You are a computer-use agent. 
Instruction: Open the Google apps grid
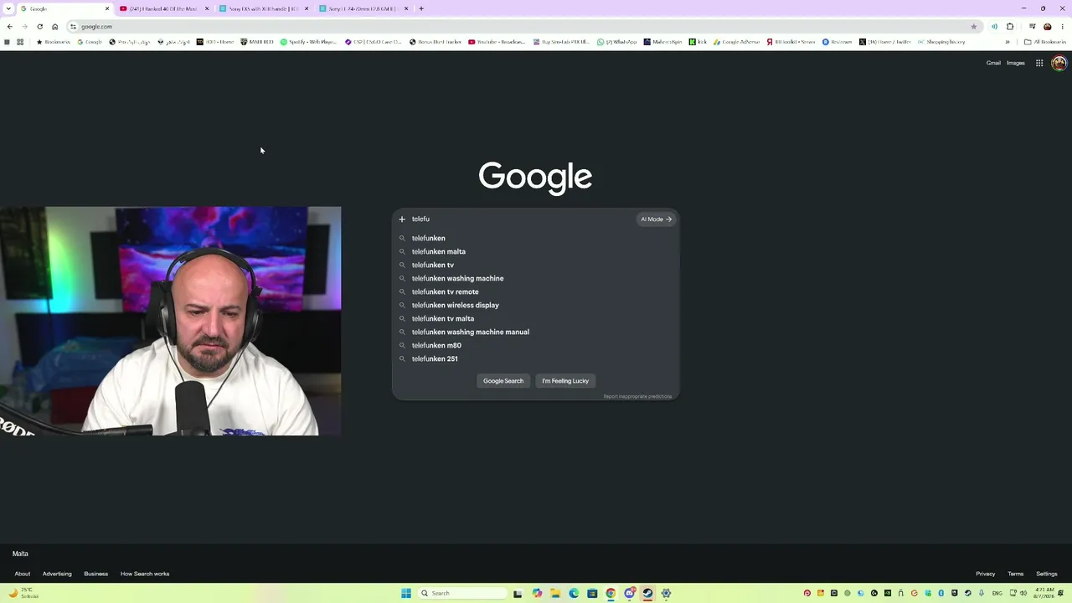pyautogui.click(x=1039, y=63)
